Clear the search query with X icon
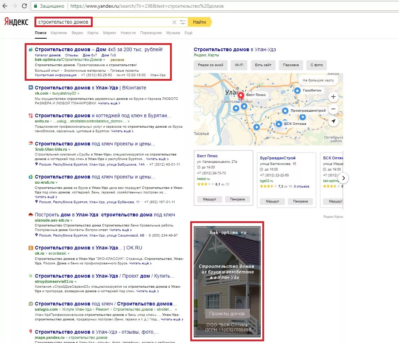 click(x=174, y=22)
